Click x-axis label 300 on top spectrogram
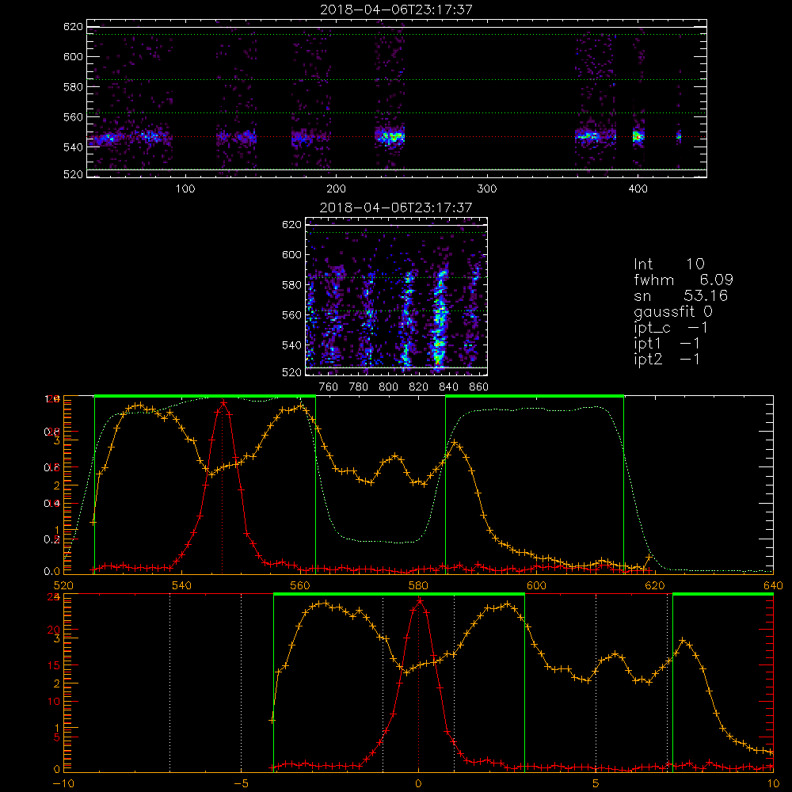792x792 pixels. [x=487, y=189]
